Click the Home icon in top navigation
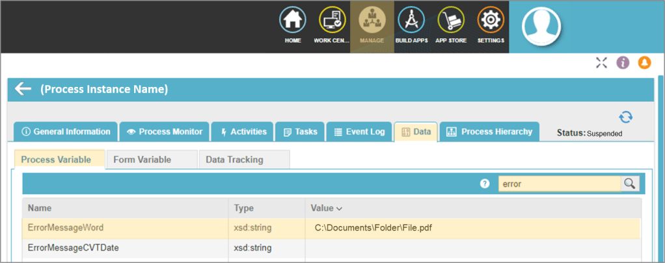Viewport: 665px width, 263px height. pyautogui.click(x=293, y=21)
